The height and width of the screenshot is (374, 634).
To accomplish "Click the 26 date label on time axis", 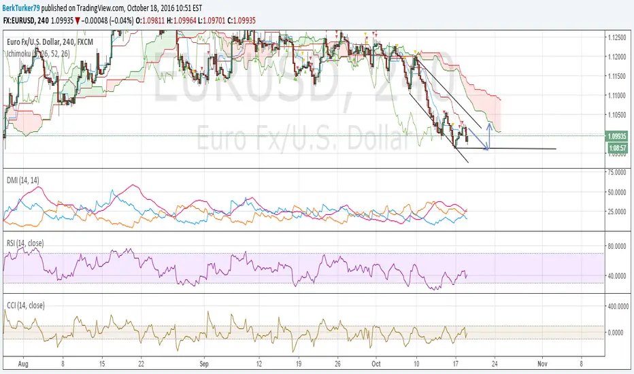I will (337, 364).
